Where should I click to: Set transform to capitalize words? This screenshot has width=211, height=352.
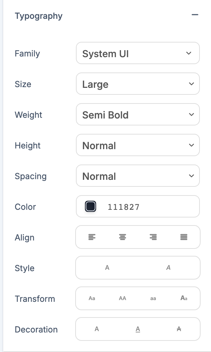(184, 298)
